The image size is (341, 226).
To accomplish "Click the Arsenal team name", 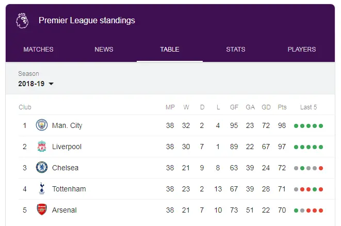I will pos(64,210).
